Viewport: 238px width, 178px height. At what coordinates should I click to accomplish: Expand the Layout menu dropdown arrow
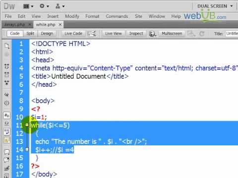32,6
